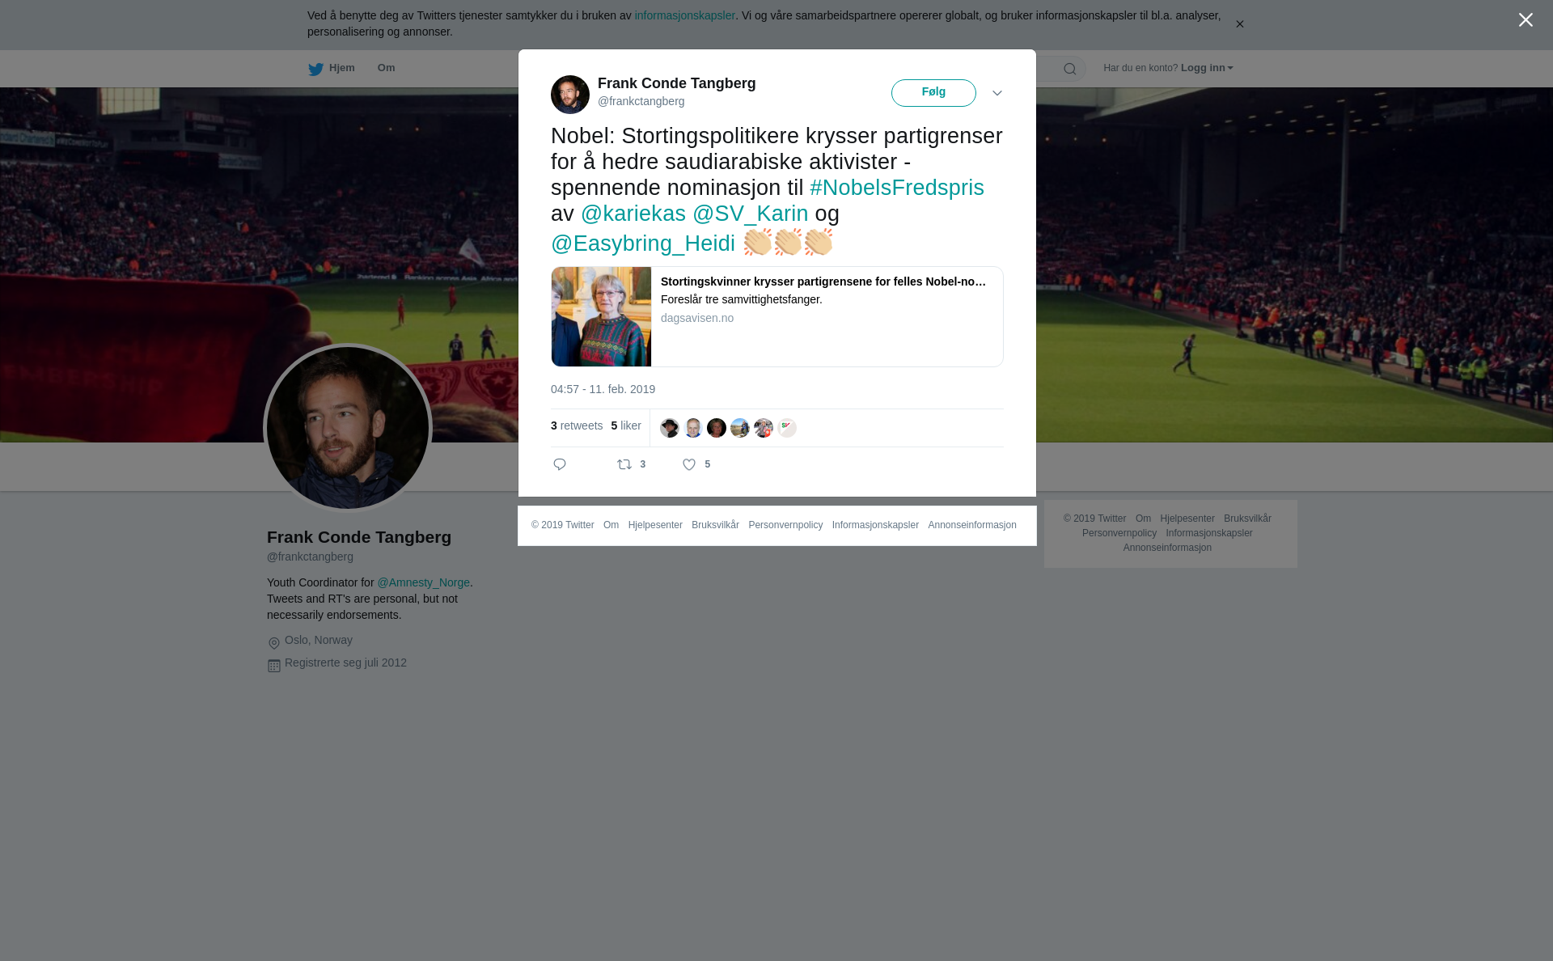The width and height of the screenshot is (1553, 961).
Task: Open the #NobelsFredspris hashtag link
Action: tap(897, 188)
